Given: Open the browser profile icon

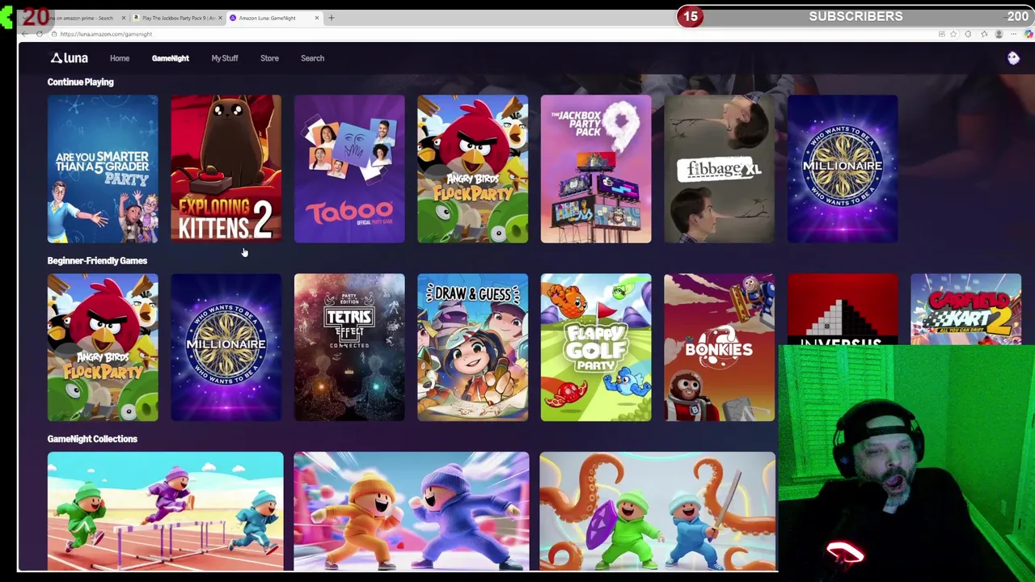Looking at the screenshot, I should 999,34.
